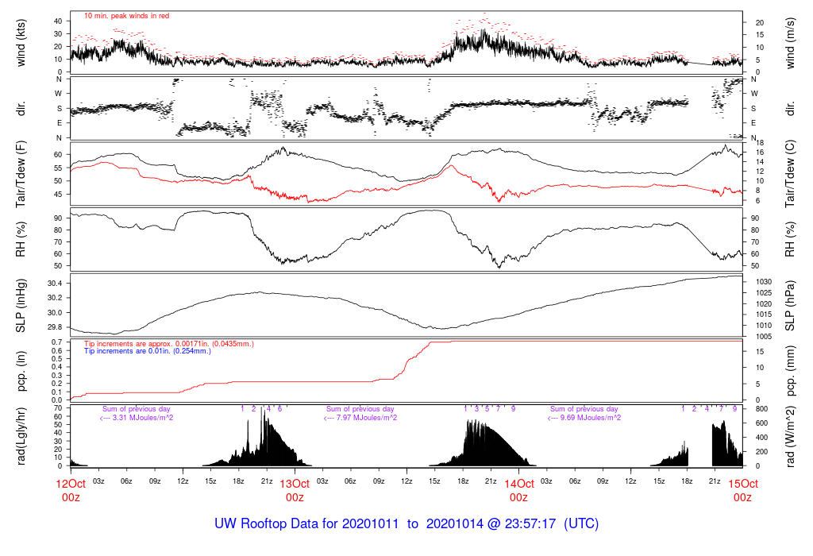Click the 'Tair/Tdew (F)' axis label
Image resolution: width=813 pixels, height=556 pixels.
[21, 174]
